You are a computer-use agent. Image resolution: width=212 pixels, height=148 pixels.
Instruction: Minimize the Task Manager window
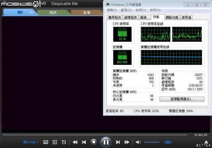coord(188,5)
